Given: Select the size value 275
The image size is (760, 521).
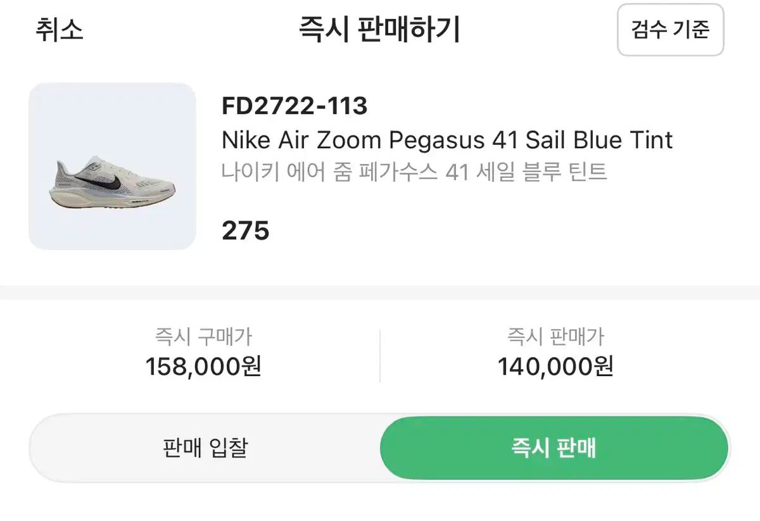Looking at the screenshot, I should [246, 231].
